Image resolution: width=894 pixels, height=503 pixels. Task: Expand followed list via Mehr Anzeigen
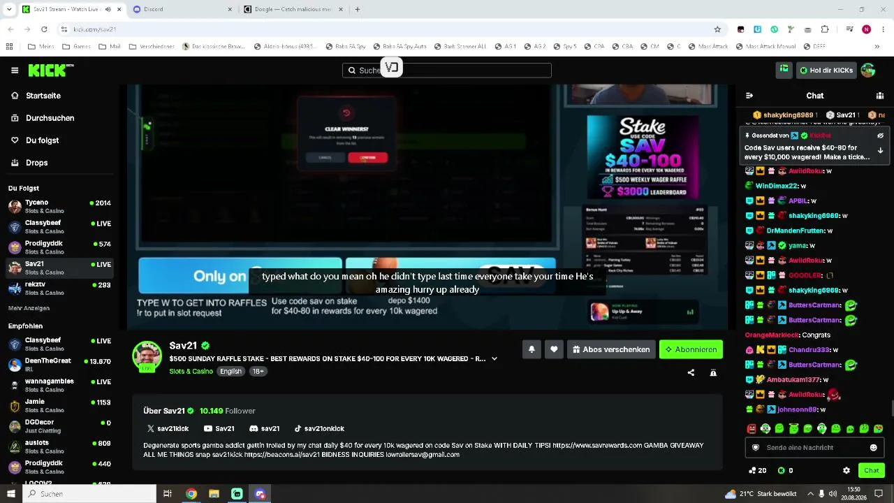coord(29,308)
